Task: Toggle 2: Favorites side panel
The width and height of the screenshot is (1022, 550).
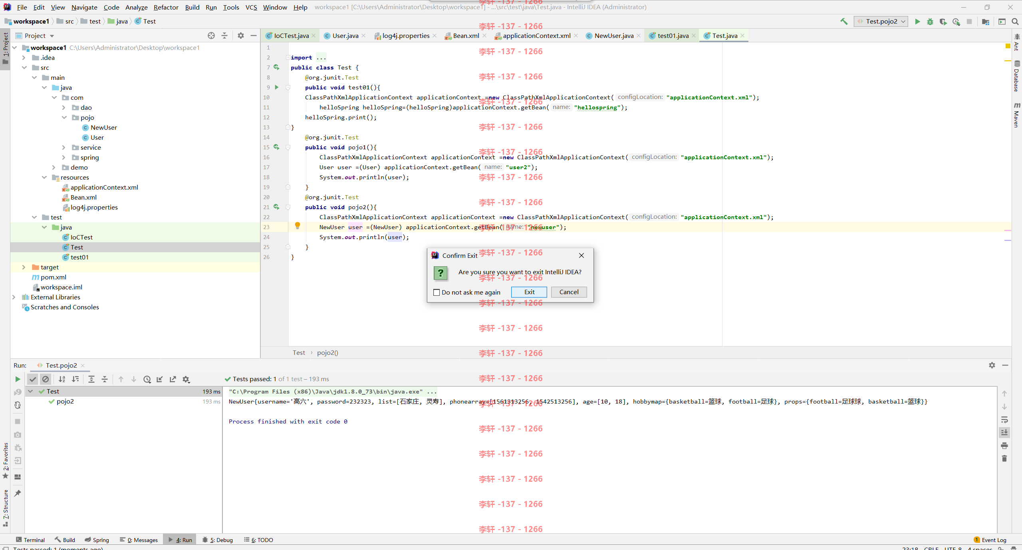Action: 5,461
